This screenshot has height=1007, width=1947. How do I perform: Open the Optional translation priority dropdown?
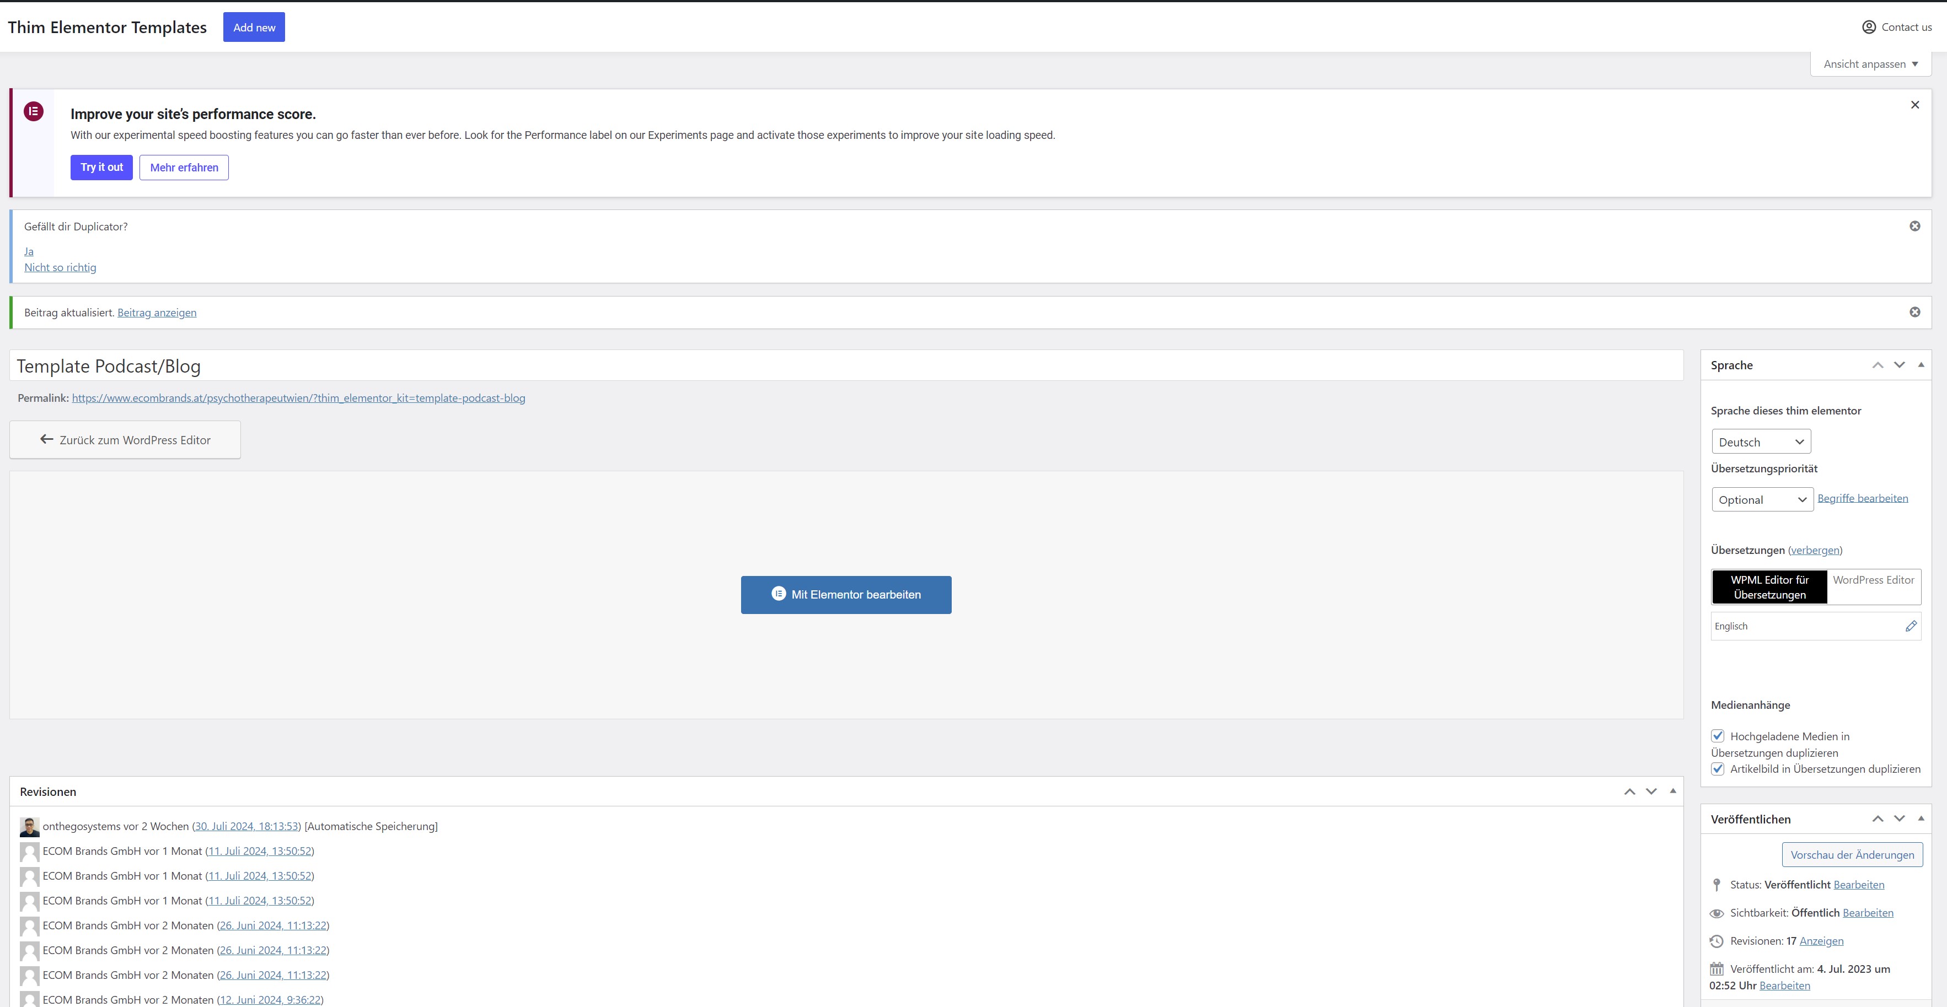pyautogui.click(x=1762, y=499)
